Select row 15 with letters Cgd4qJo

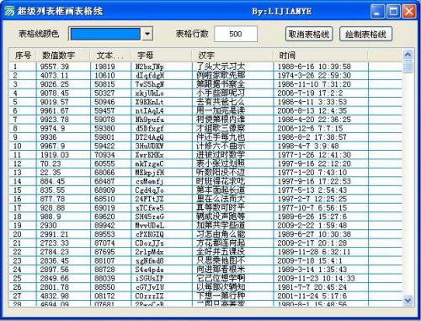[205, 190]
